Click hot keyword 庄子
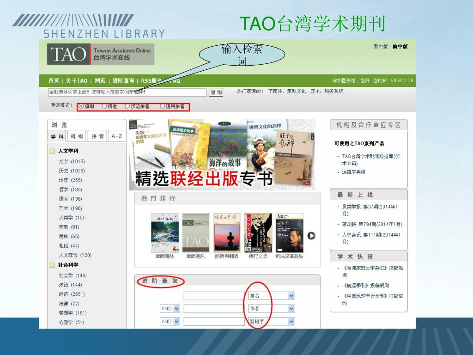The image size is (473, 355). (315, 91)
